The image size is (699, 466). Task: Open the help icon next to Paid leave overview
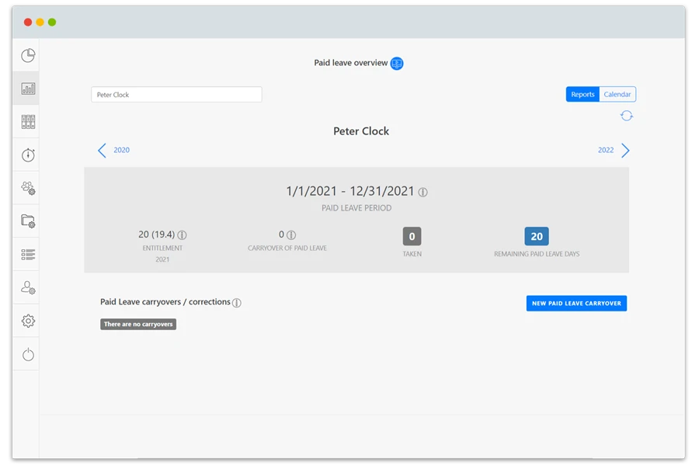pyautogui.click(x=396, y=64)
